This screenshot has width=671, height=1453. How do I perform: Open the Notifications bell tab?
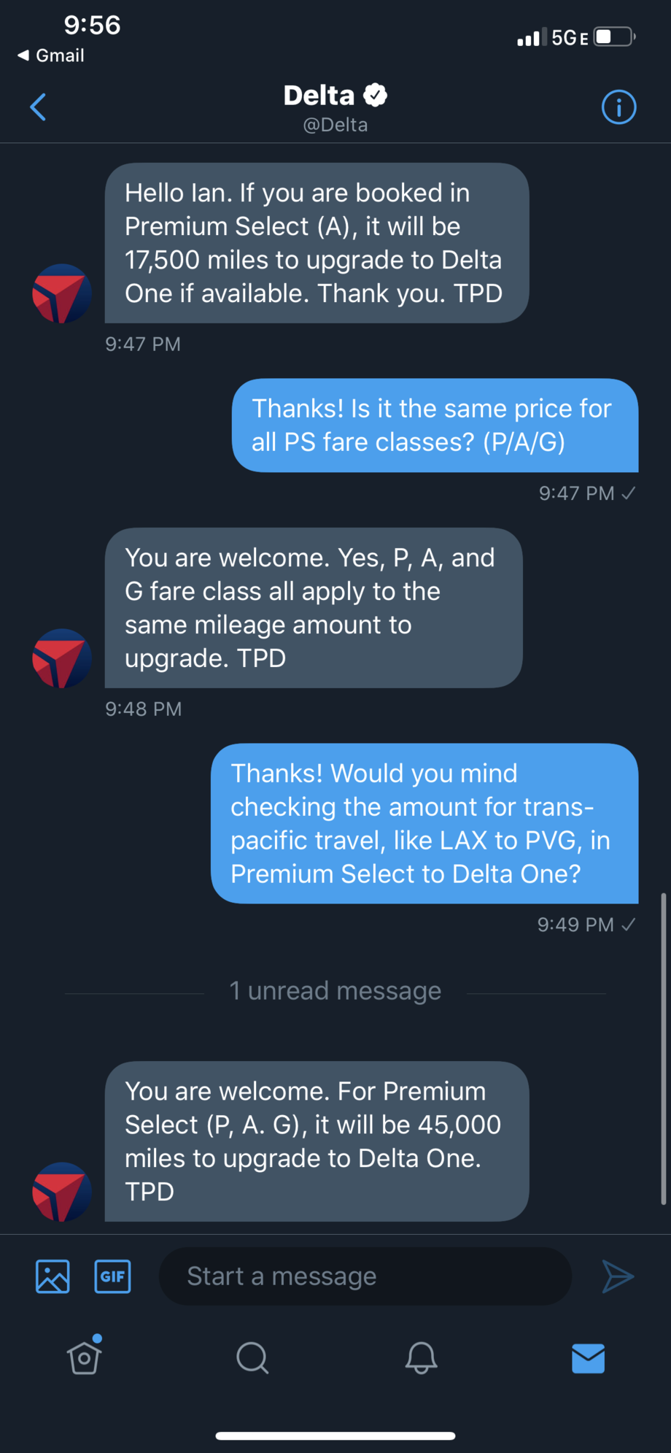421,1358
